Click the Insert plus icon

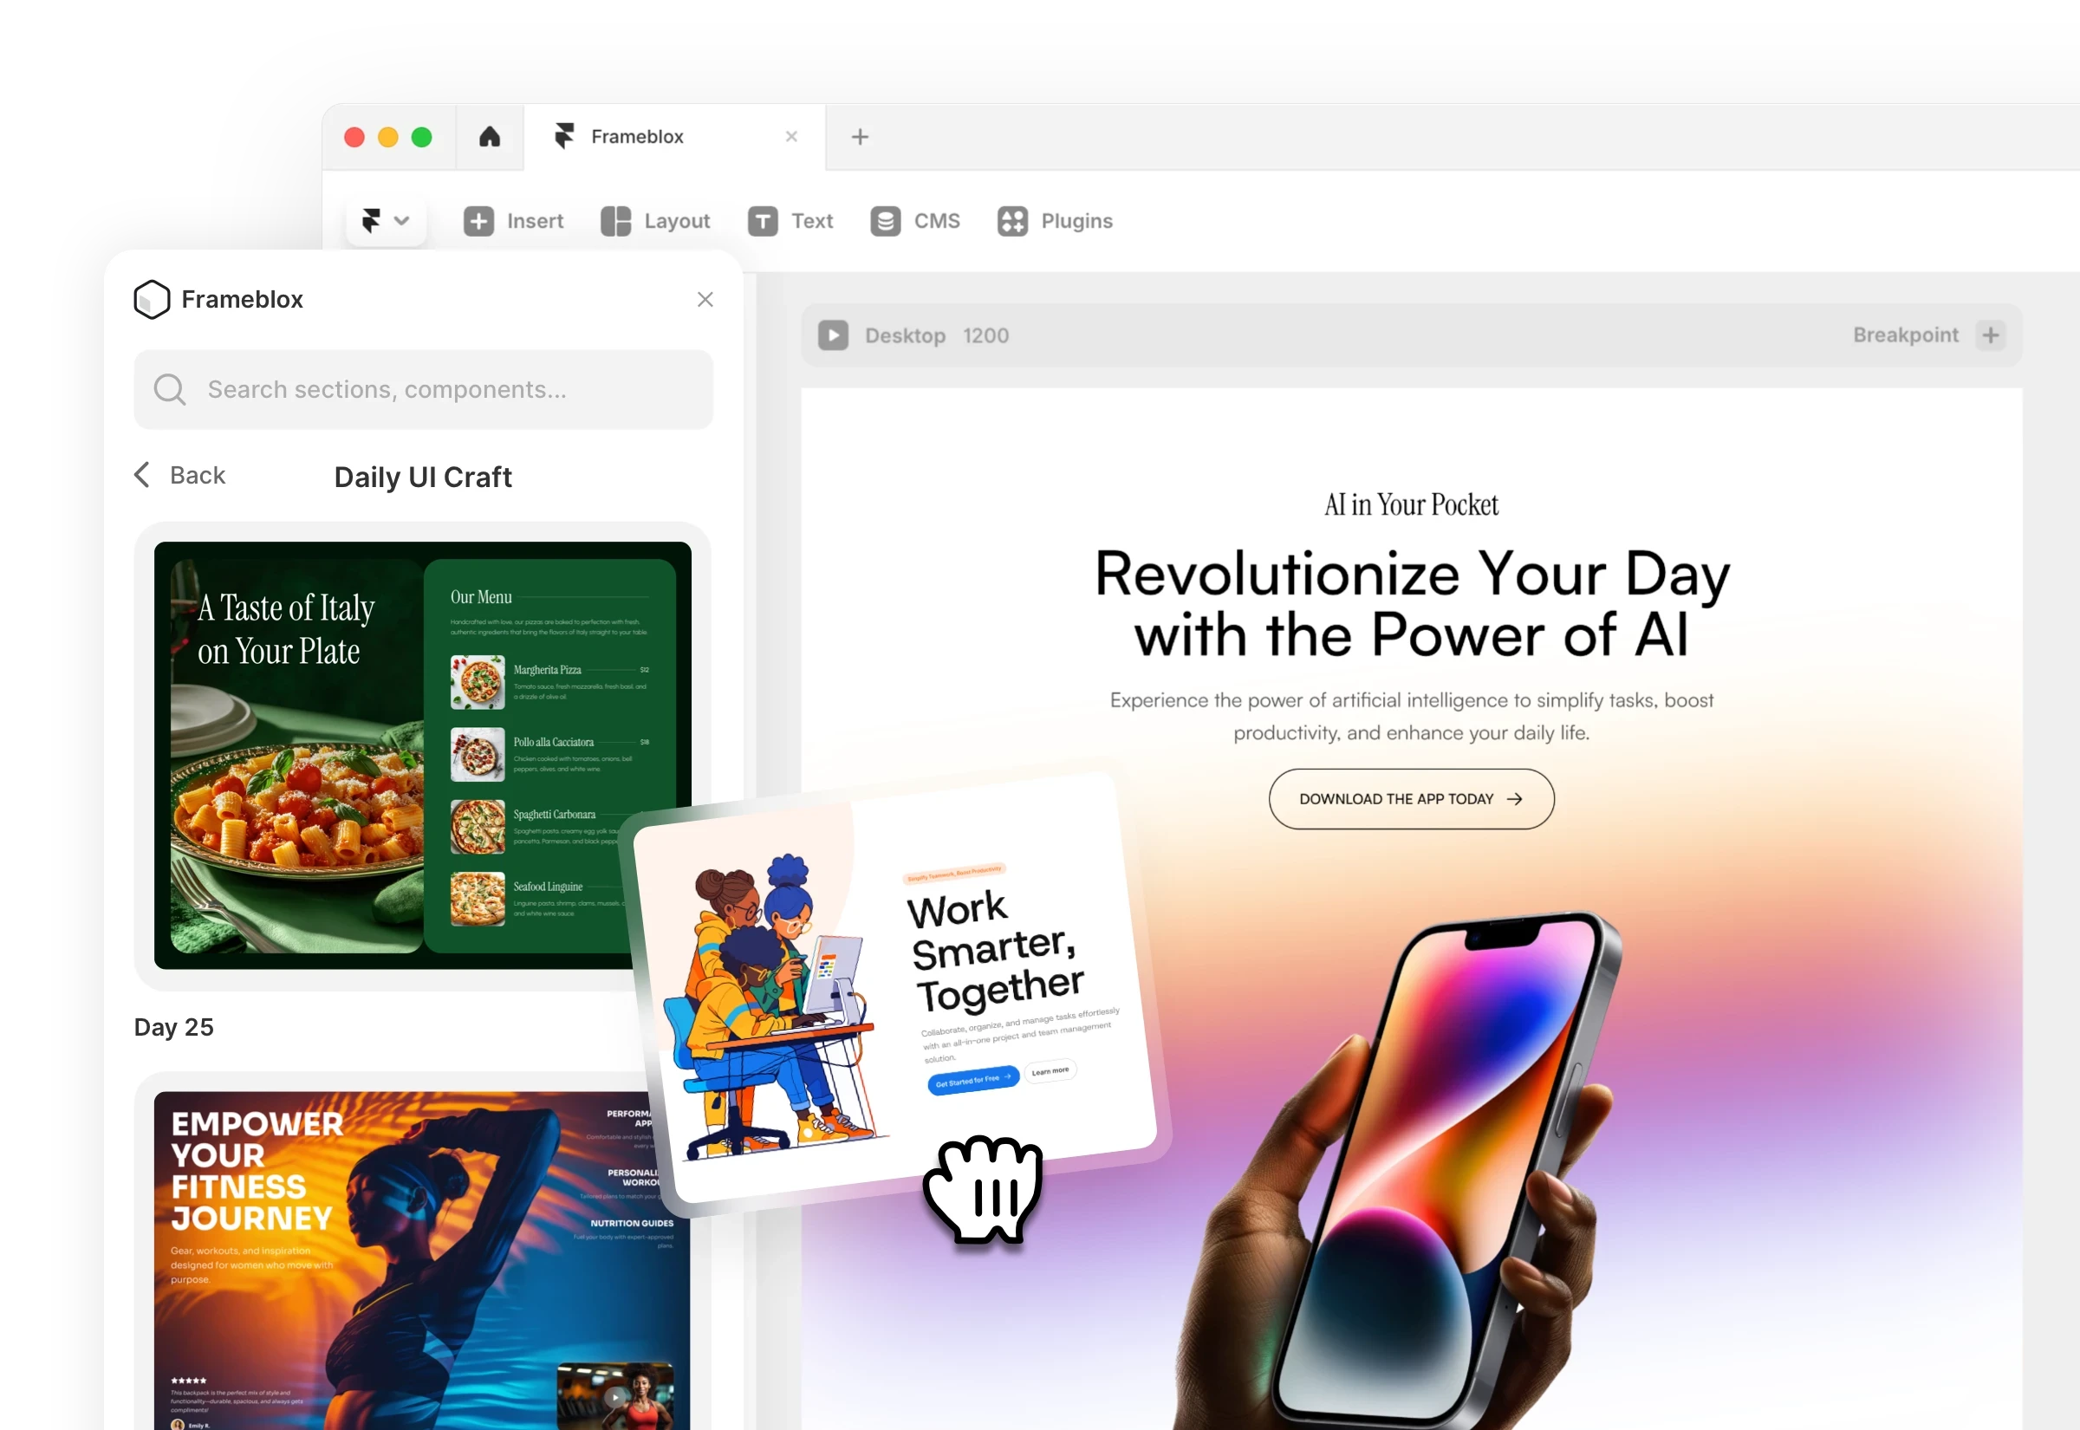[x=478, y=220]
